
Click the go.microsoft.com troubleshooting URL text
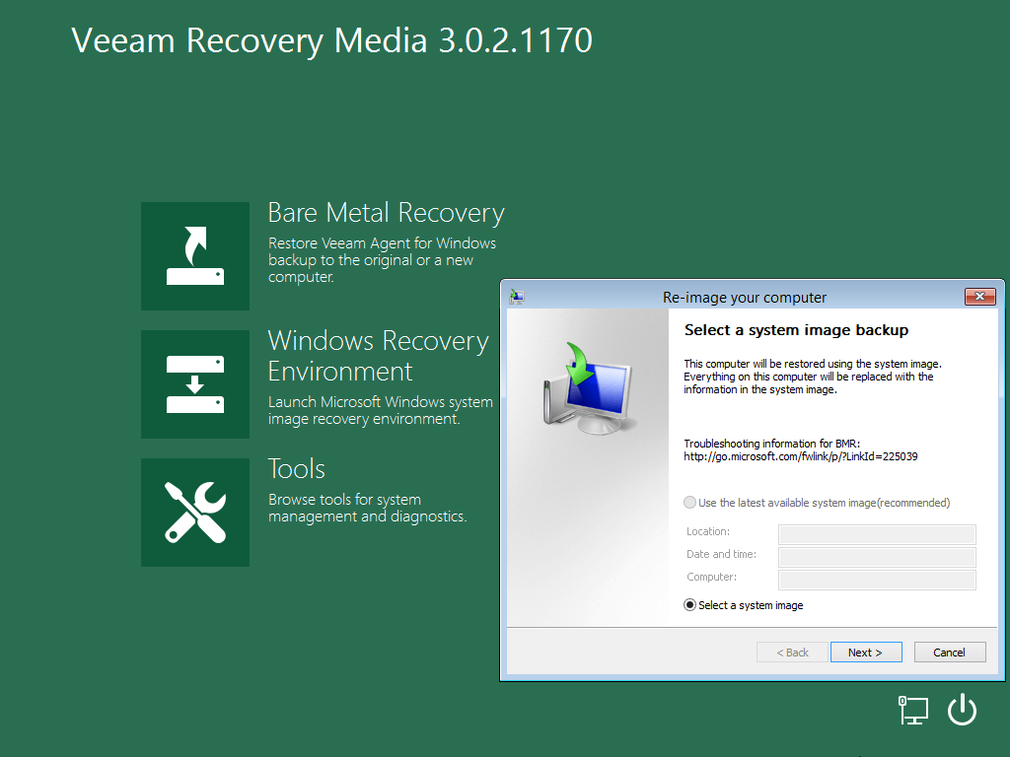pyautogui.click(x=801, y=456)
